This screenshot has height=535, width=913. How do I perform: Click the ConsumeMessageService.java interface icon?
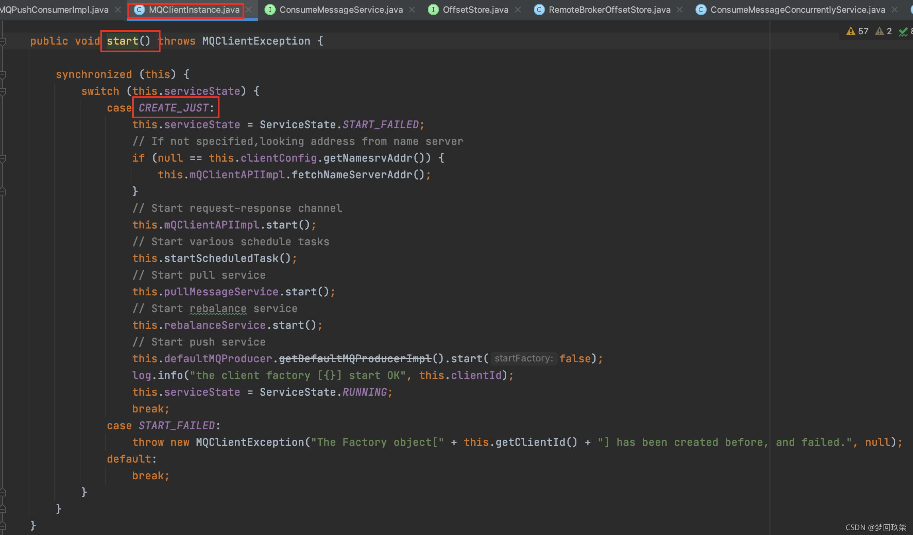270,10
